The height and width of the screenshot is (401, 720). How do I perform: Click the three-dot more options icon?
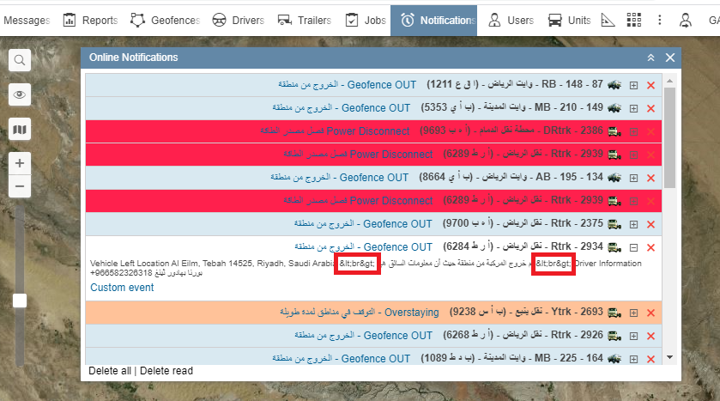coord(659,20)
